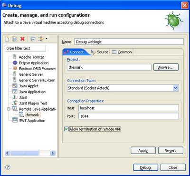Open help with the question mark icon
The image size is (190, 176).
coord(8,167)
